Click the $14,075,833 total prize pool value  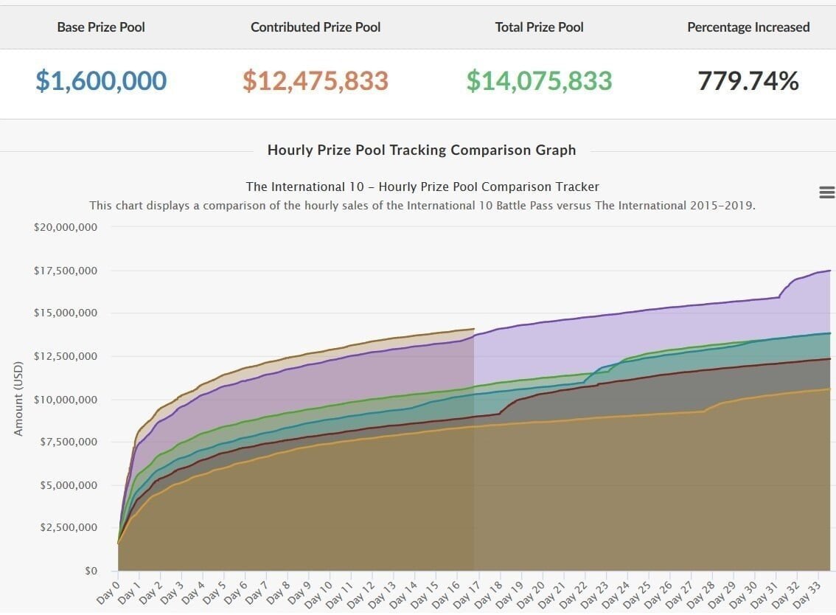pyautogui.click(x=540, y=81)
